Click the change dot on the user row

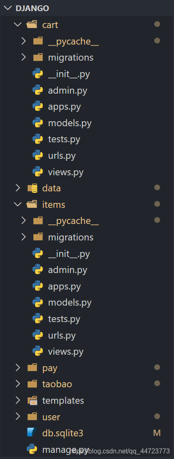[157, 416]
